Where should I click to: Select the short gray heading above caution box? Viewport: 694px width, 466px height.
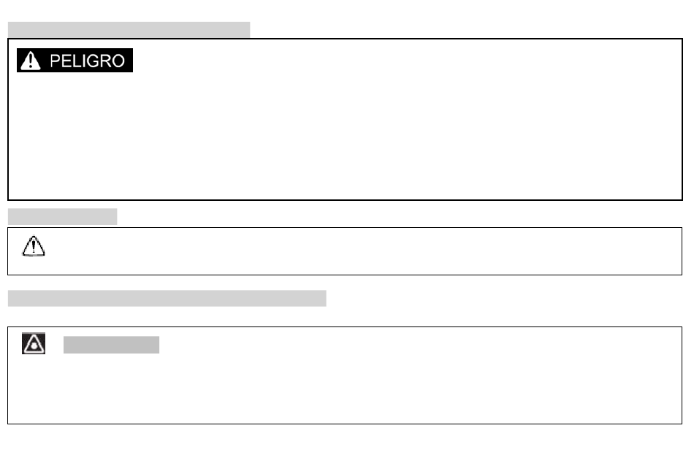click(62, 217)
